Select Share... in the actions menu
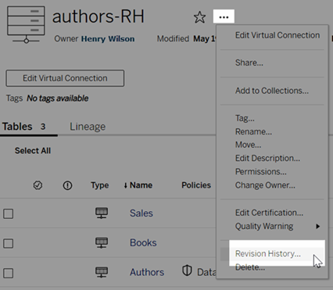 click(249, 63)
